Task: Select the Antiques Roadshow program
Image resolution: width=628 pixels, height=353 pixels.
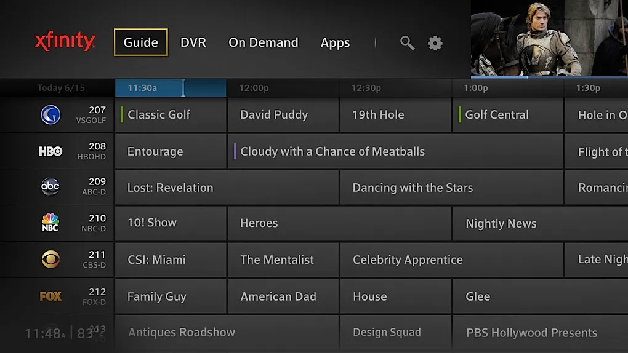Action: [x=227, y=332]
